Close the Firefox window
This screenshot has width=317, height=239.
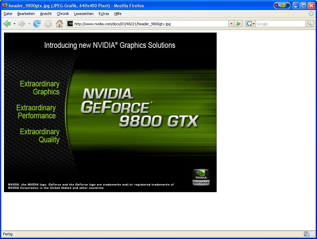click(x=311, y=5)
